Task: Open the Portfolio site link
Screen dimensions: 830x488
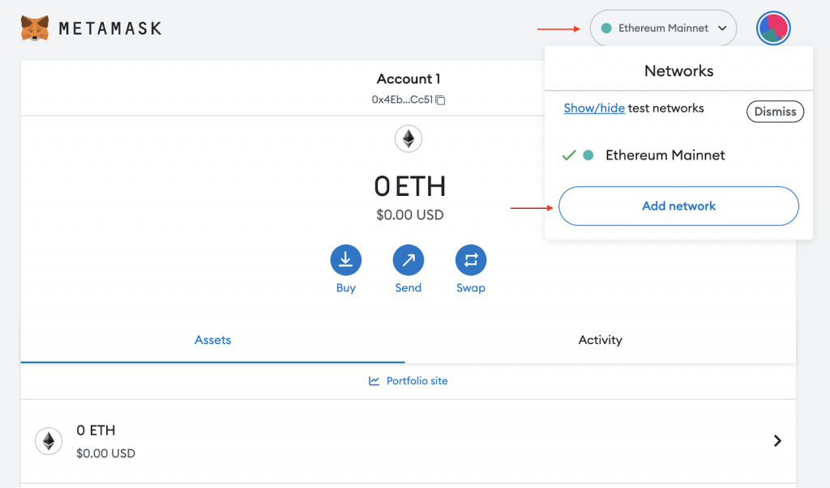Action: coord(409,380)
